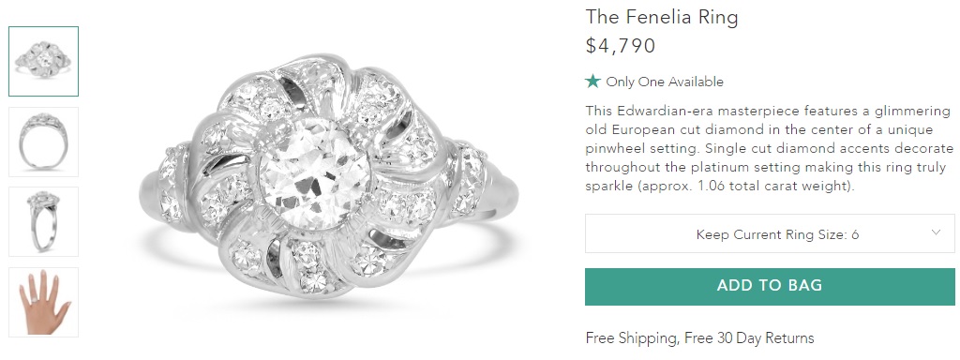Add the ring with ADD TO BAG
Viewport: 960px width, 360px height.
click(770, 286)
